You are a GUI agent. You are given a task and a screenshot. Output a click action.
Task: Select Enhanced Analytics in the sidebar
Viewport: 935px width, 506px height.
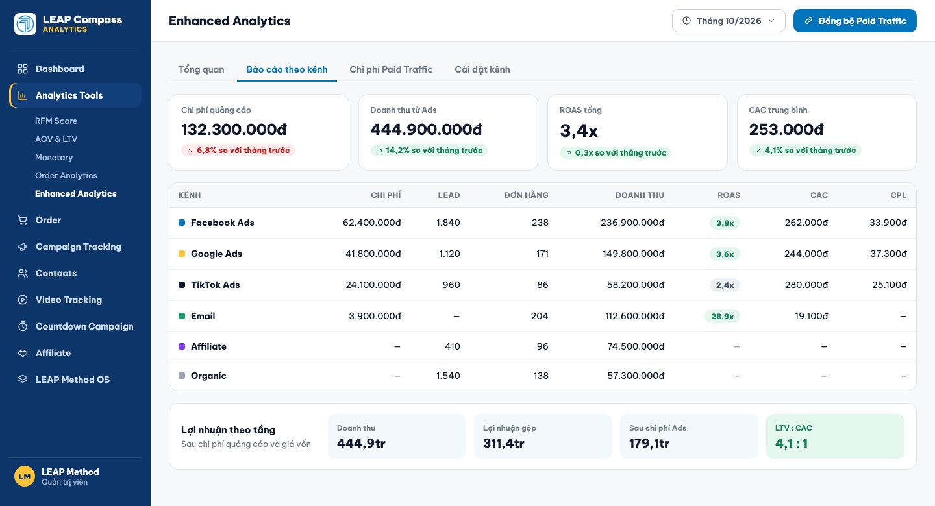click(x=76, y=193)
